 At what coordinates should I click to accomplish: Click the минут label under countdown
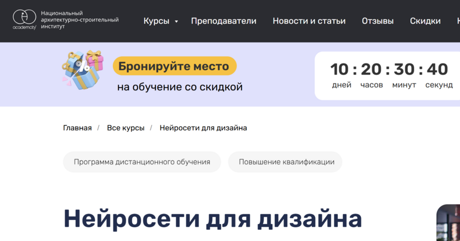404,85
